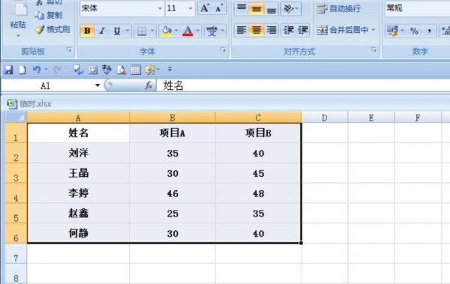The width and height of the screenshot is (450, 284).
Task: Open the Name Box dropdown arrow
Action: (x=97, y=85)
